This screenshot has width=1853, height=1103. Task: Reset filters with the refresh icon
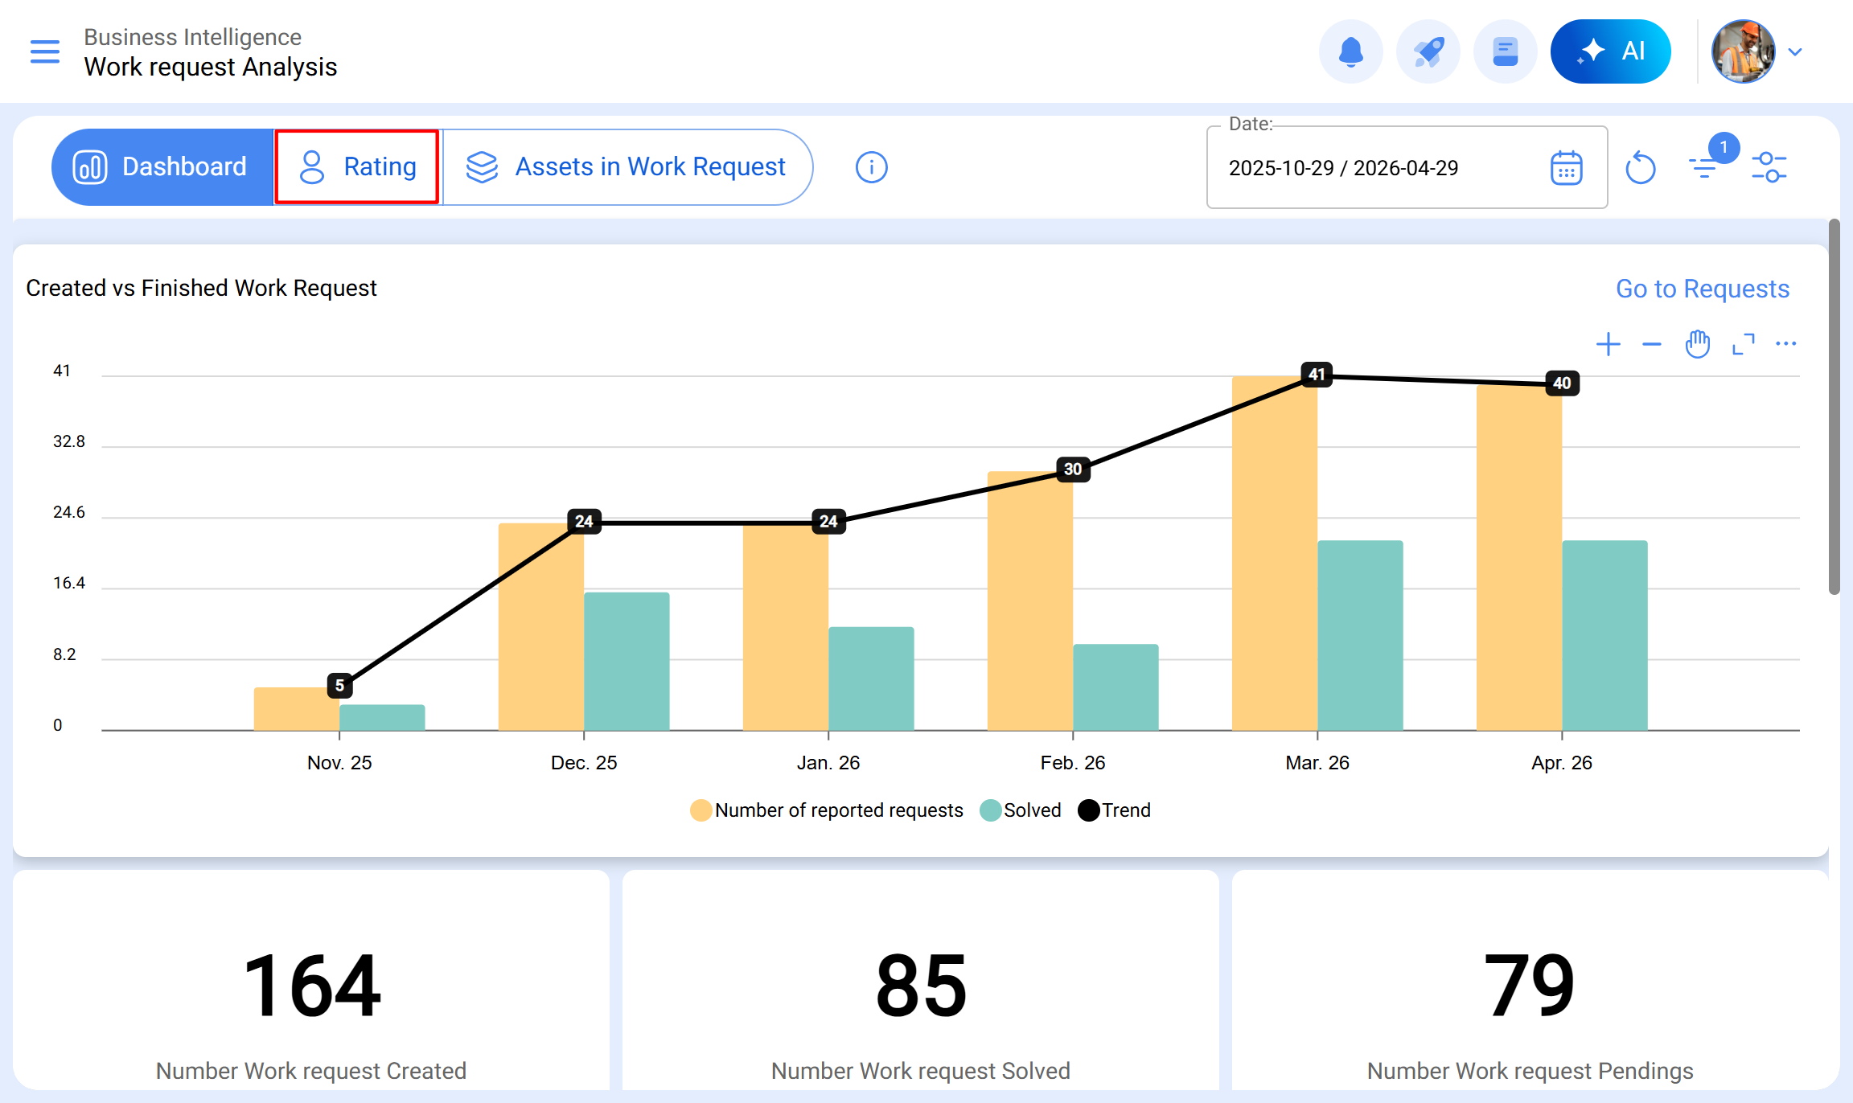(1640, 168)
